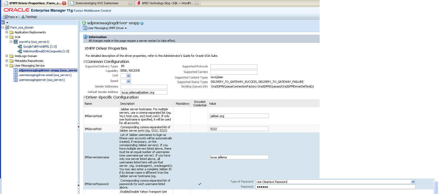Click the Topology icon in toolbar
The image size is (441, 194).
coord(23,17)
